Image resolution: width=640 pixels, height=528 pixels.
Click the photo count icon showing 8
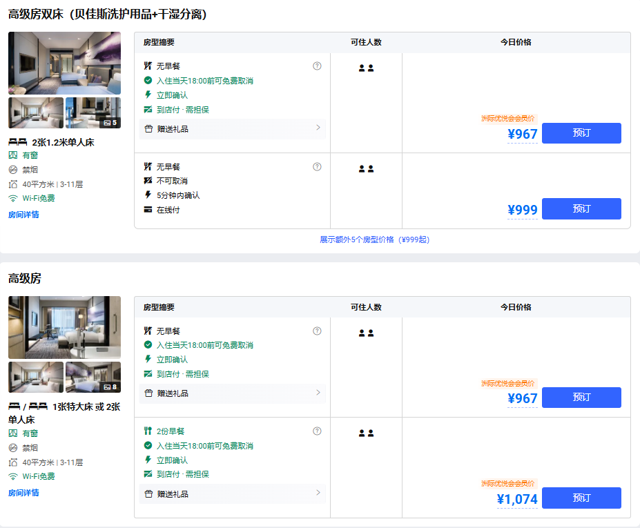110,387
